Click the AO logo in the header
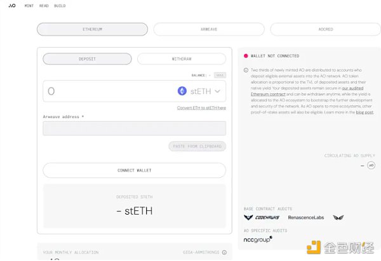Viewport: 381px width, 261px height. coord(12,6)
